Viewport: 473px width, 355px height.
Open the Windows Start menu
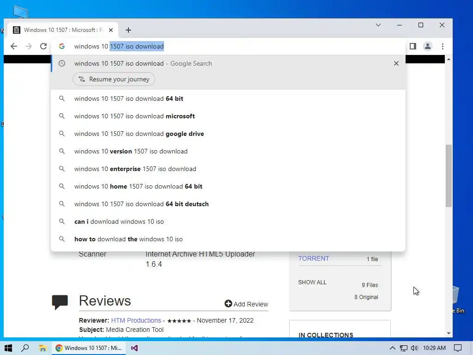coord(8,348)
